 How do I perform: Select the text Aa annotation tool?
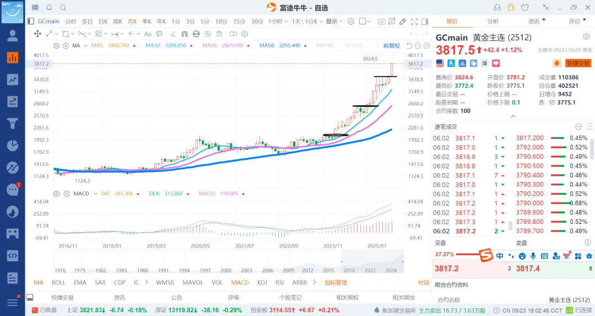point(148,34)
